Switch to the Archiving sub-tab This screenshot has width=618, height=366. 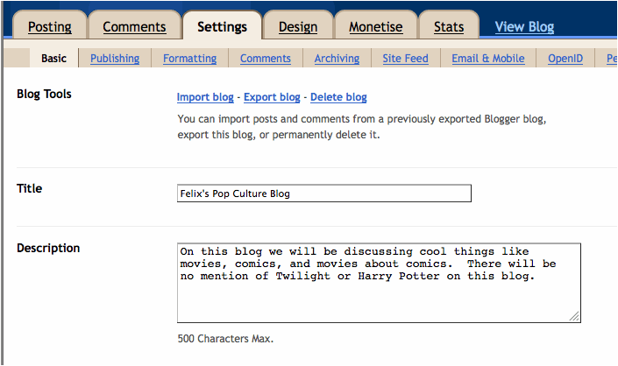tap(337, 59)
